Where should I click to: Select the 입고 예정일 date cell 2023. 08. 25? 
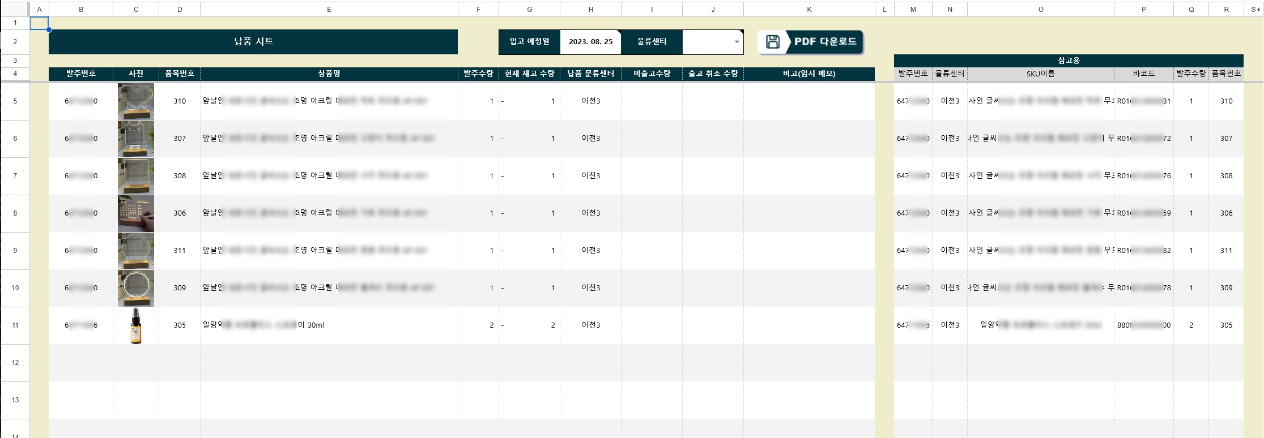click(590, 42)
